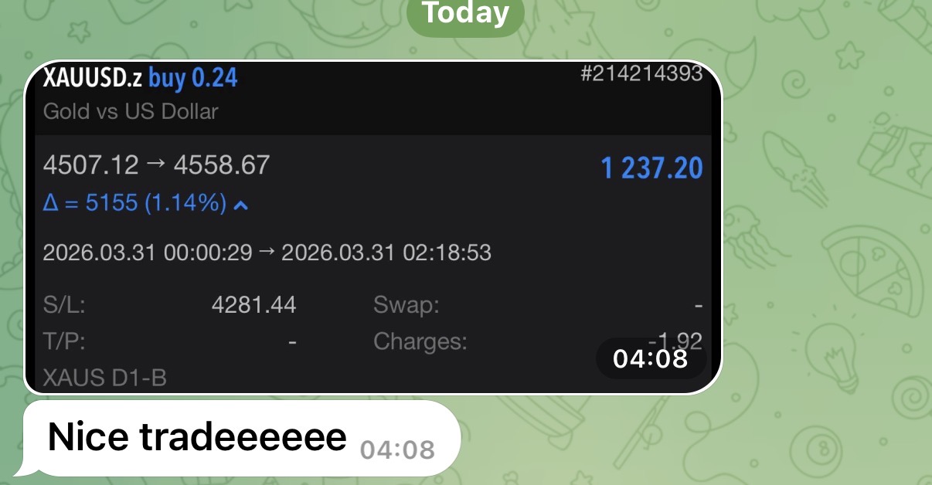
Task: Collapse the delta details chevron arrow
Action: (240, 205)
